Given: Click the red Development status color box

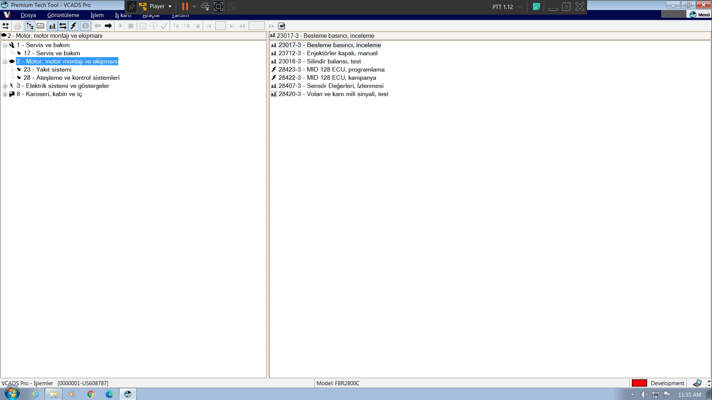Looking at the screenshot, I should 639,383.
